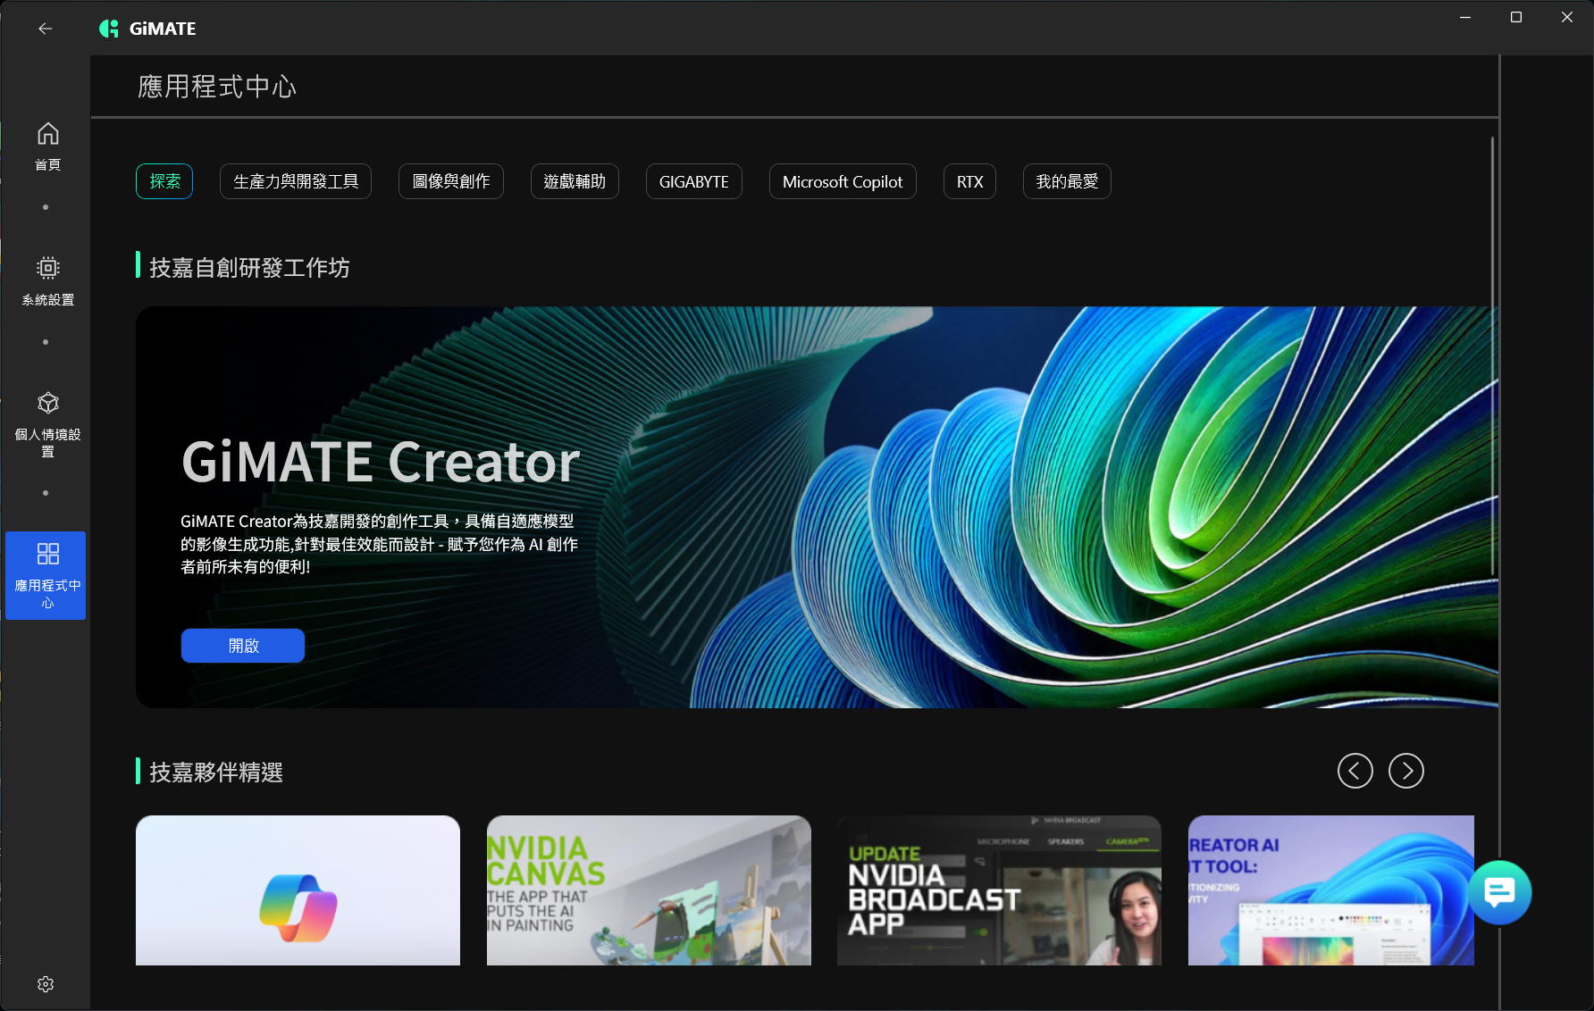Open the chat support bubble
This screenshot has width=1594, height=1011.
[x=1499, y=892]
